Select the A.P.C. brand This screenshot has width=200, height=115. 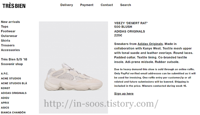point(5,74)
